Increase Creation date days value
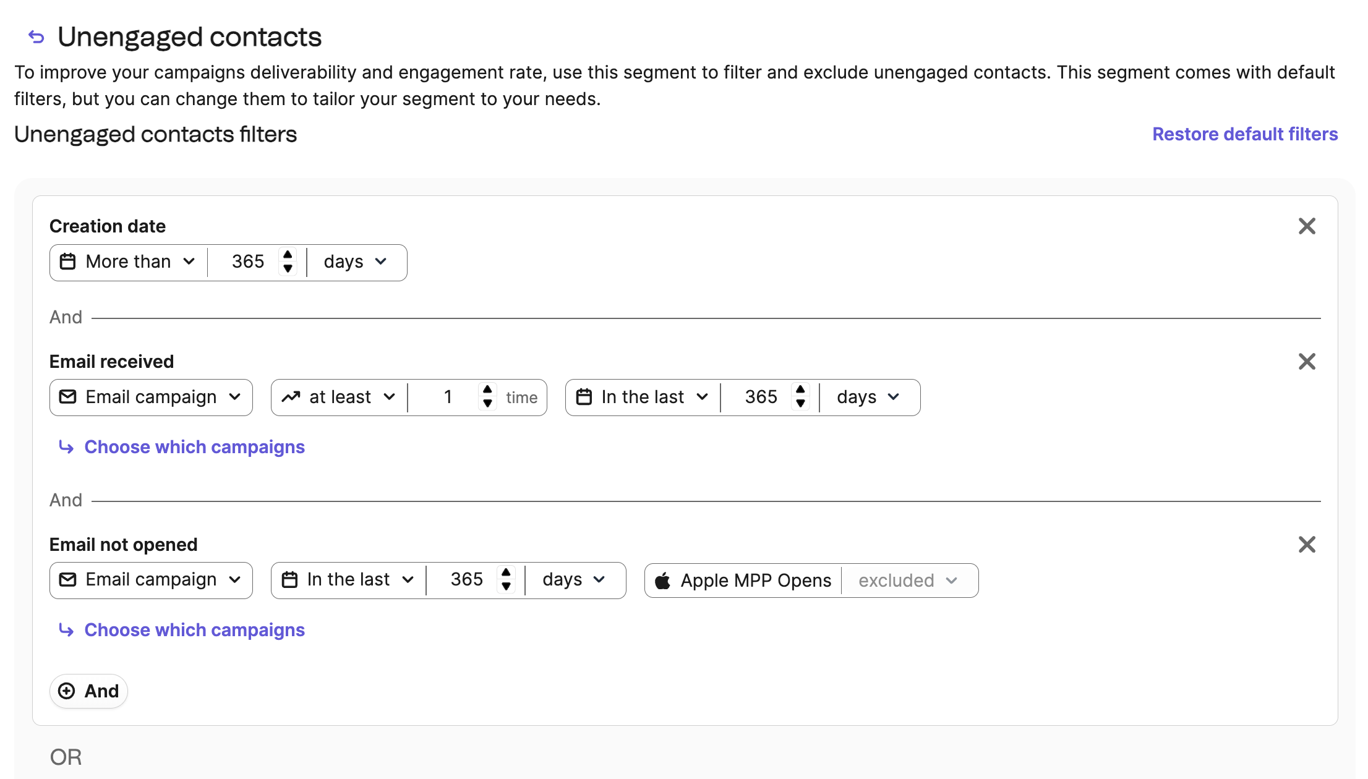Screen dimensions: 1368x779 click(288, 255)
